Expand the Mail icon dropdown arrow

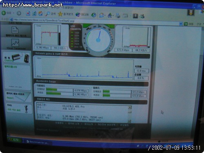coord(105,16)
